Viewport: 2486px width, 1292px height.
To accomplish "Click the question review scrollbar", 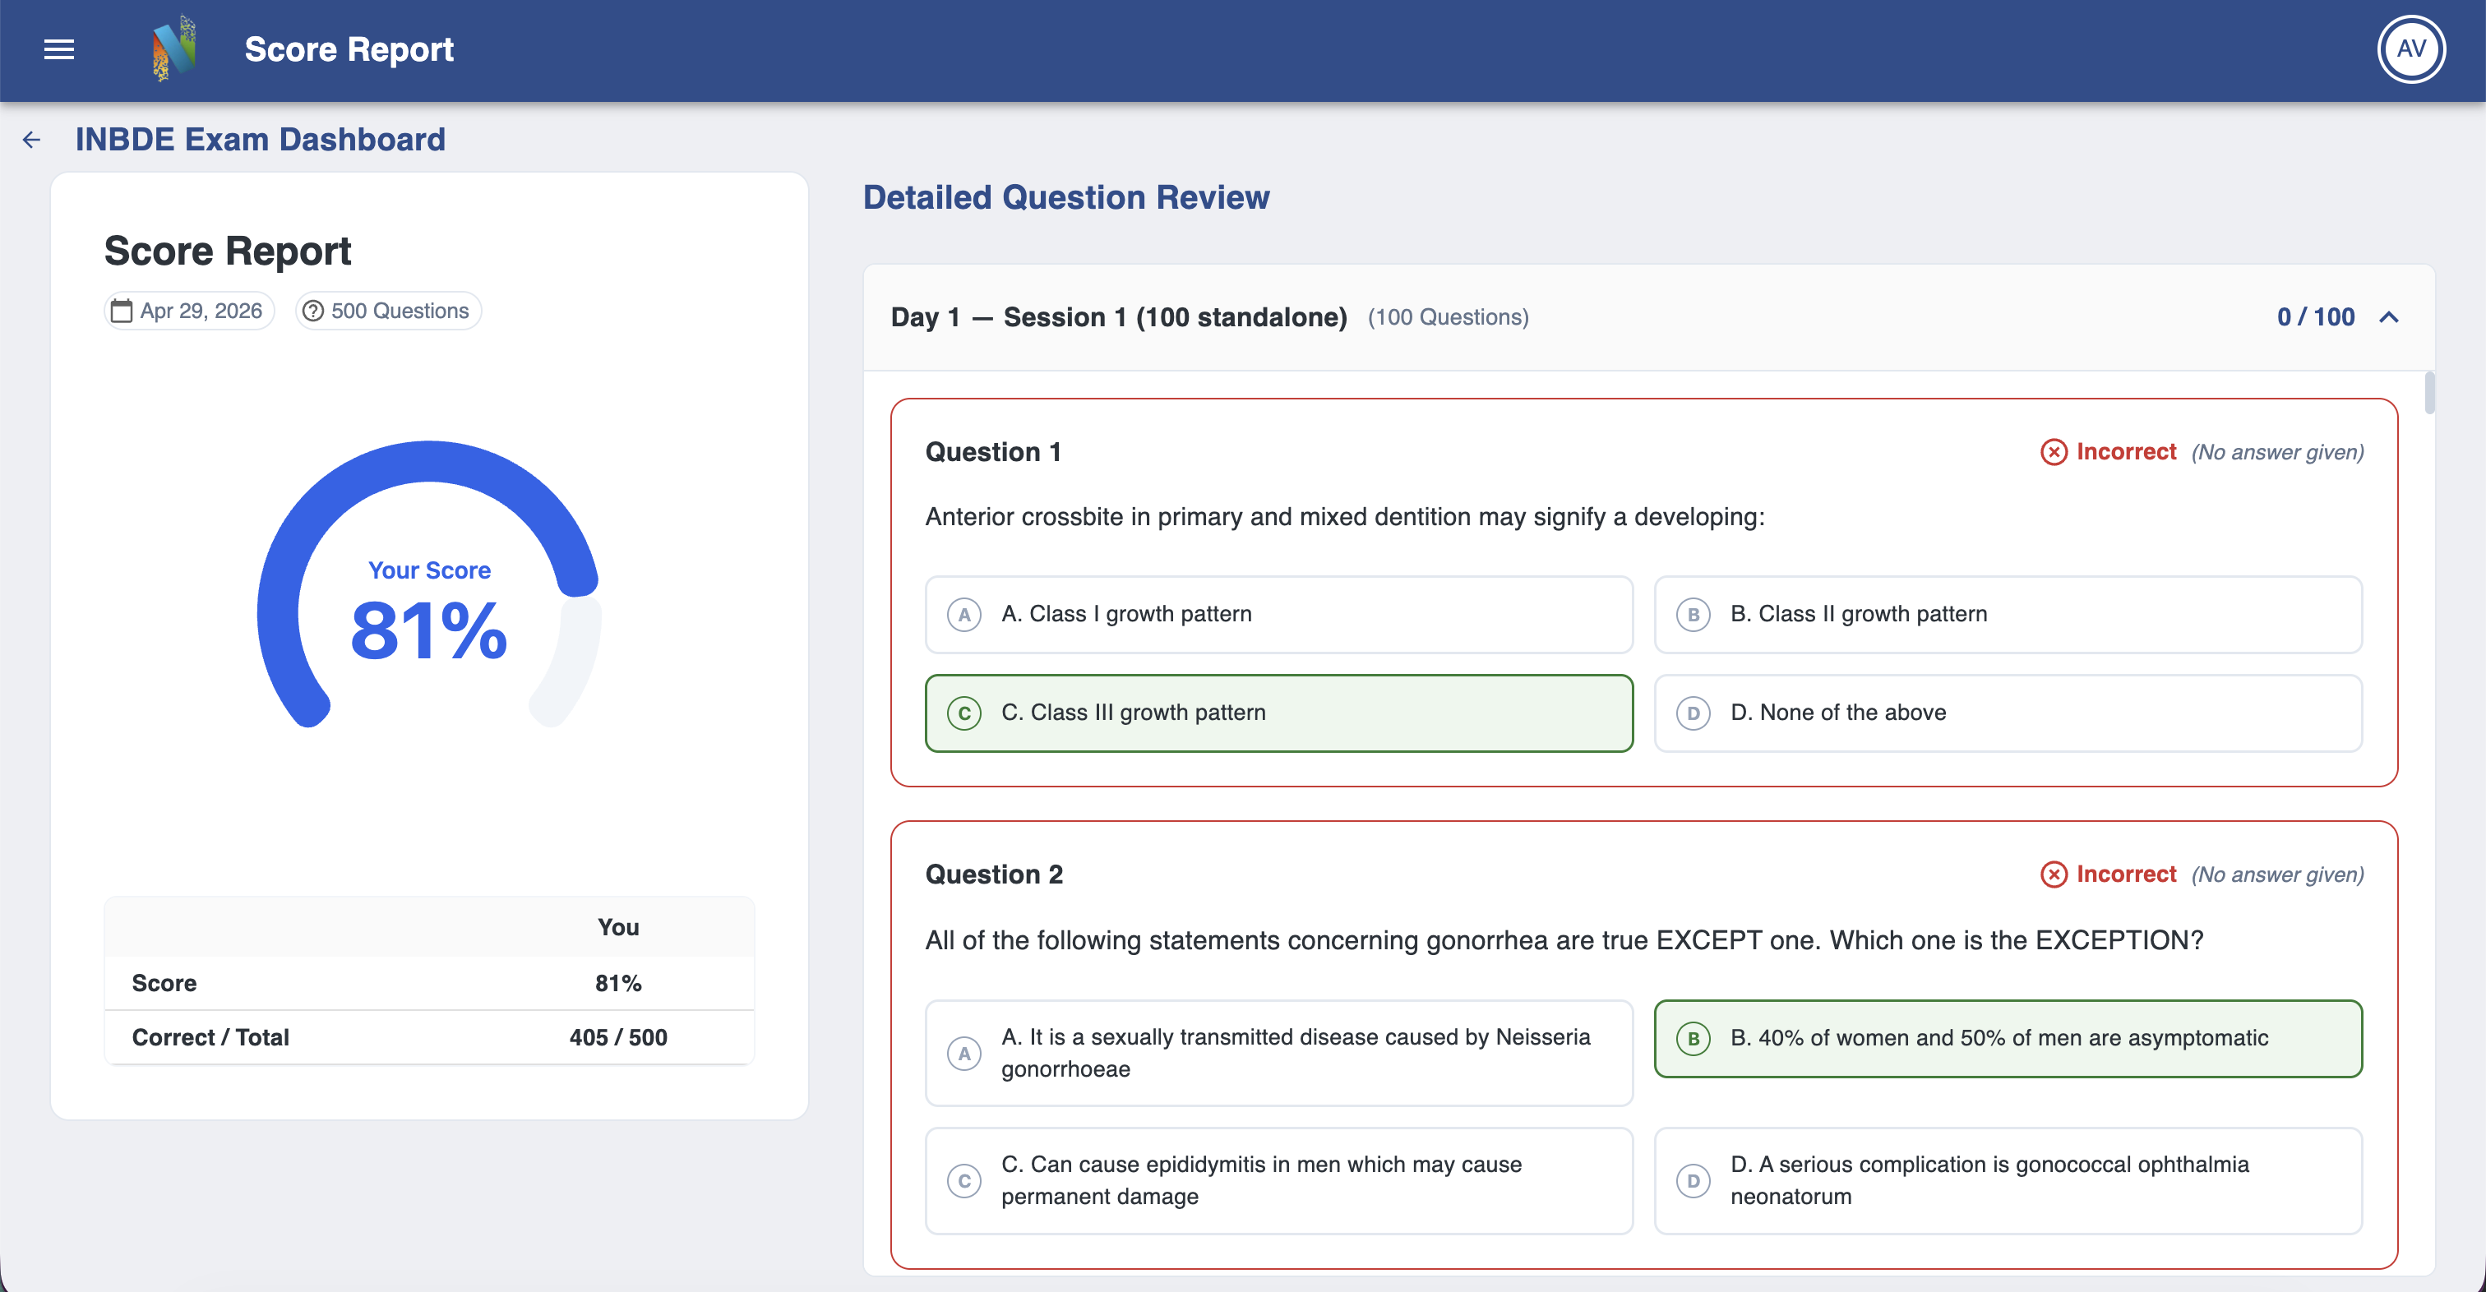I will click(x=2429, y=393).
